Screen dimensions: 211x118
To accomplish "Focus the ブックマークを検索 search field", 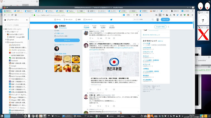I will click(16, 25).
